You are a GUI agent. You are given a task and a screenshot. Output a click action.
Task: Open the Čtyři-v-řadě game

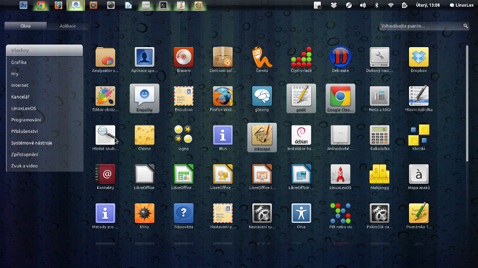tap(301, 59)
